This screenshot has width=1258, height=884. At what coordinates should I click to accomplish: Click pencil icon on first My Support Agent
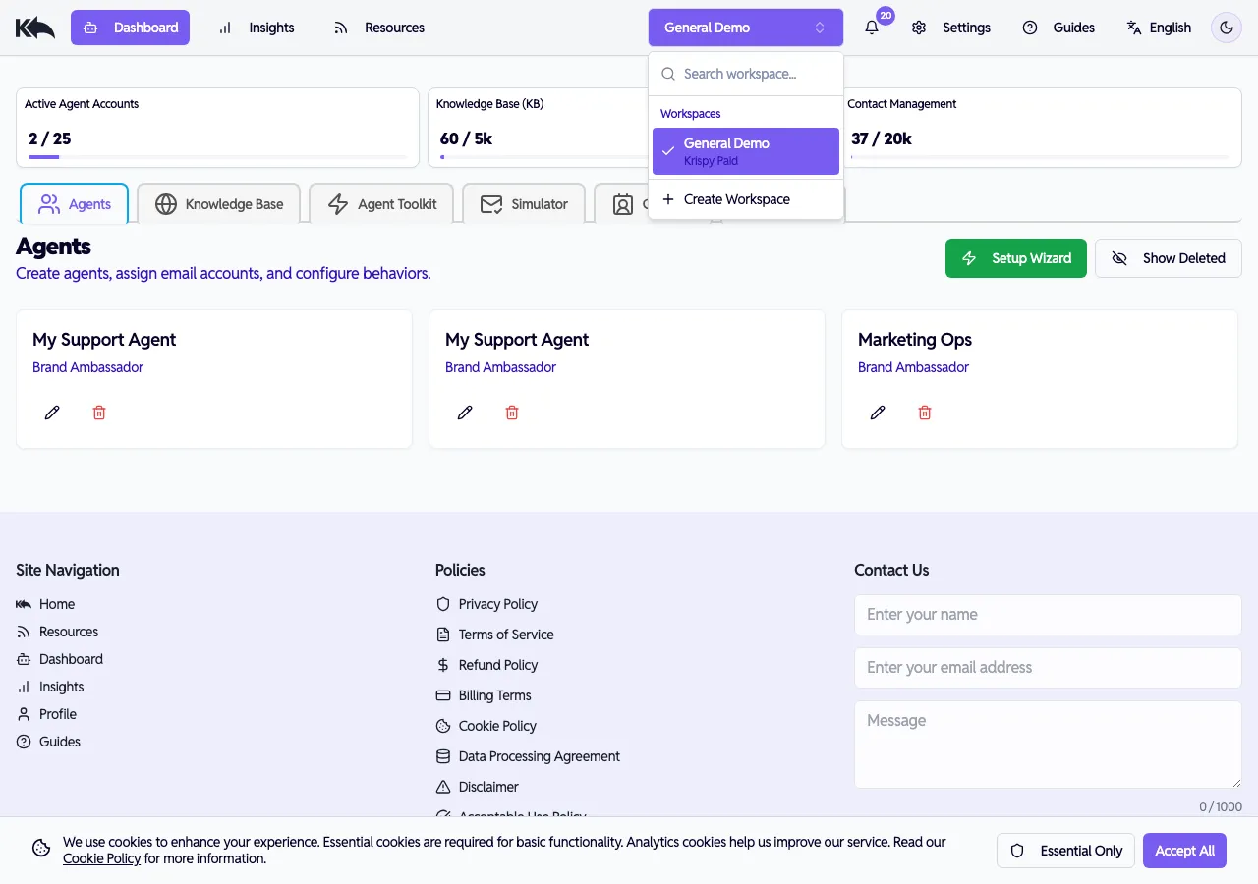(52, 413)
